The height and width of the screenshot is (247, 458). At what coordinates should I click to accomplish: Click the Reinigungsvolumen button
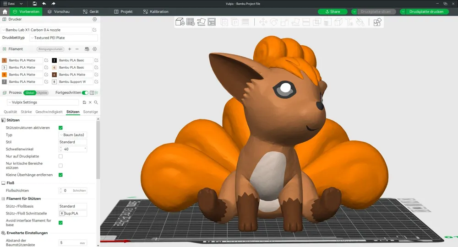[50, 49]
